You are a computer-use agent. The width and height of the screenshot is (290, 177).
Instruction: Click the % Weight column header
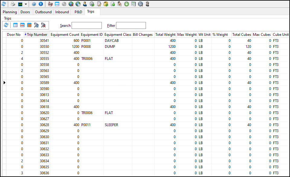(221, 35)
